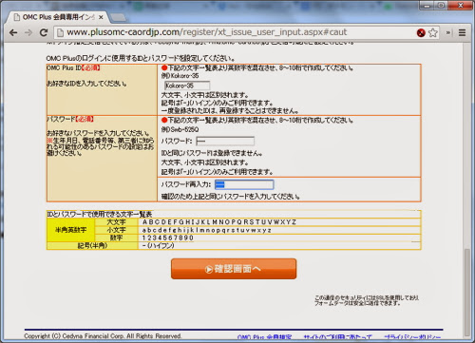Focus the password re-entry field
Image resolution: width=475 pixels, height=343 pixels.
click(x=244, y=184)
